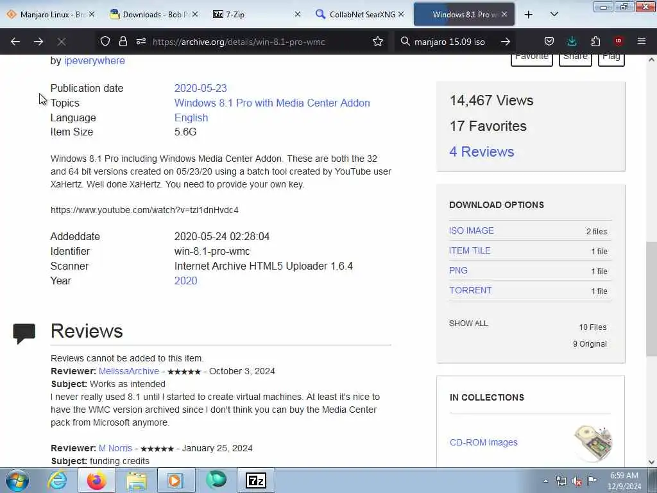Close the Manjaro Linux tab
Screen dimensions: 657x493
(92, 14)
